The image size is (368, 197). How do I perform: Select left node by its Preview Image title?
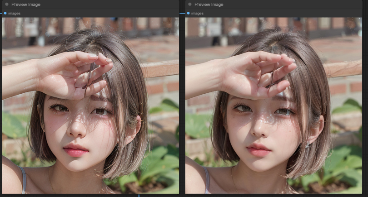click(x=26, y=5)
